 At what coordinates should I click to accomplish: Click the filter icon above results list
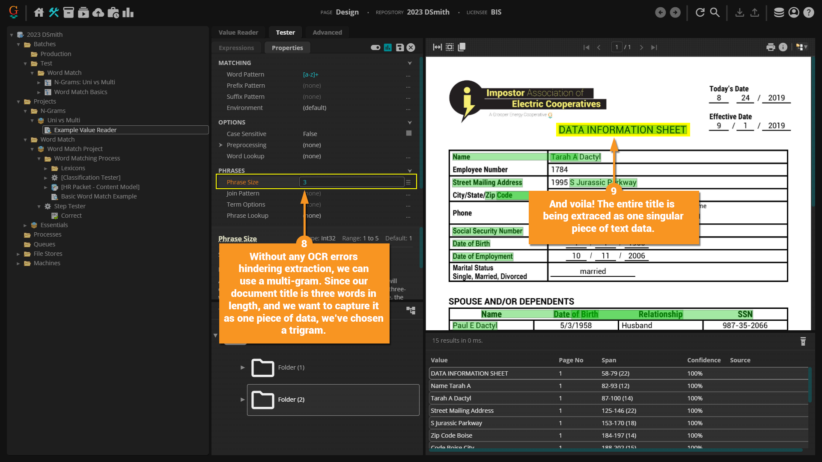tap(803, 341)
